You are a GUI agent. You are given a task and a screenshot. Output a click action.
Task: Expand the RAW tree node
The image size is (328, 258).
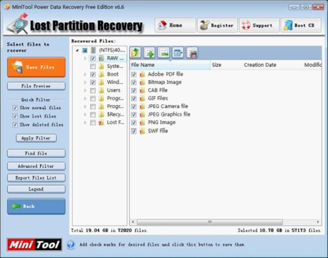tap(85, 58)
